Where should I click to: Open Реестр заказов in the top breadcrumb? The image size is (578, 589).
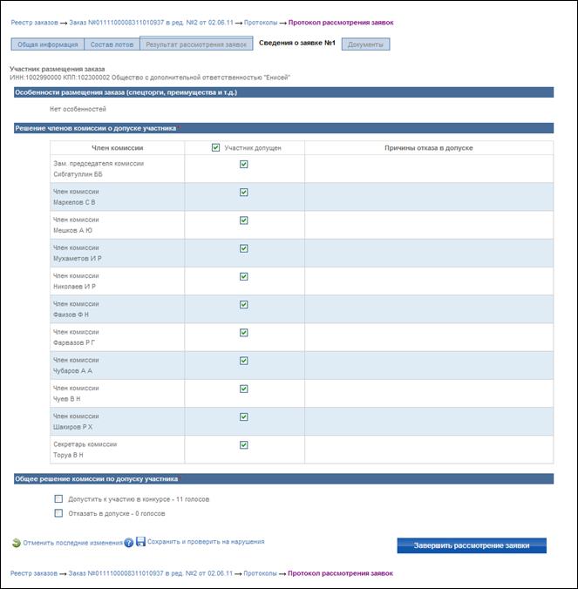pyautogui.click(x=34, y=23)
